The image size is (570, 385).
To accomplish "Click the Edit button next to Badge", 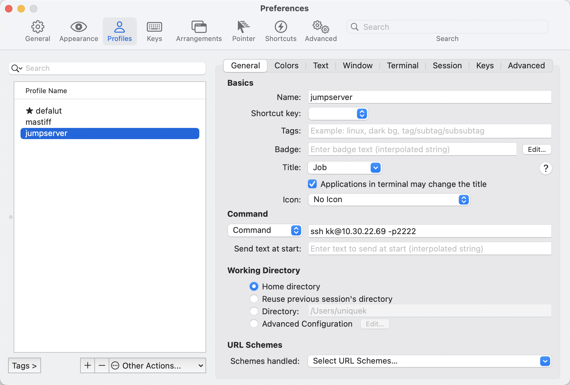I will (537, 149).
